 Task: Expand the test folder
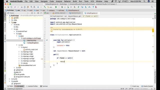(14, 68)
